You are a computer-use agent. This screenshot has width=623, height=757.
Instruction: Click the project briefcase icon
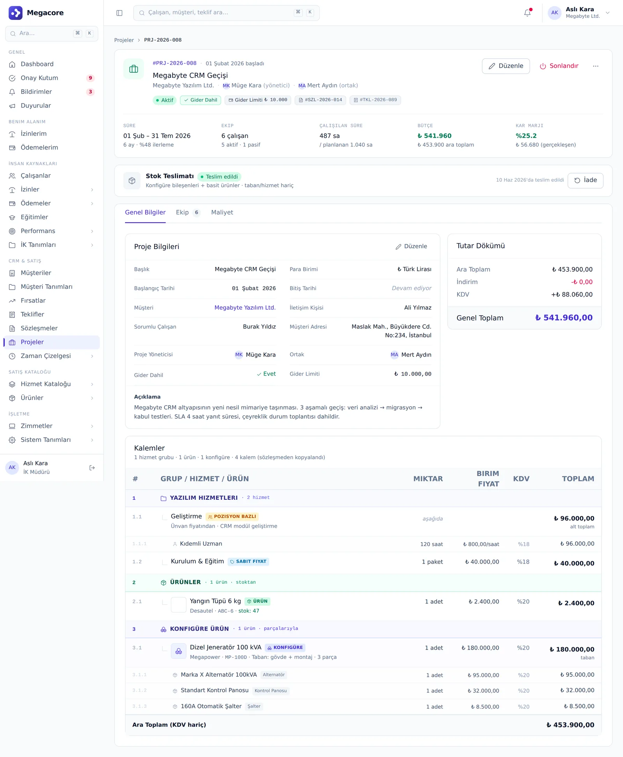(134, 69)
